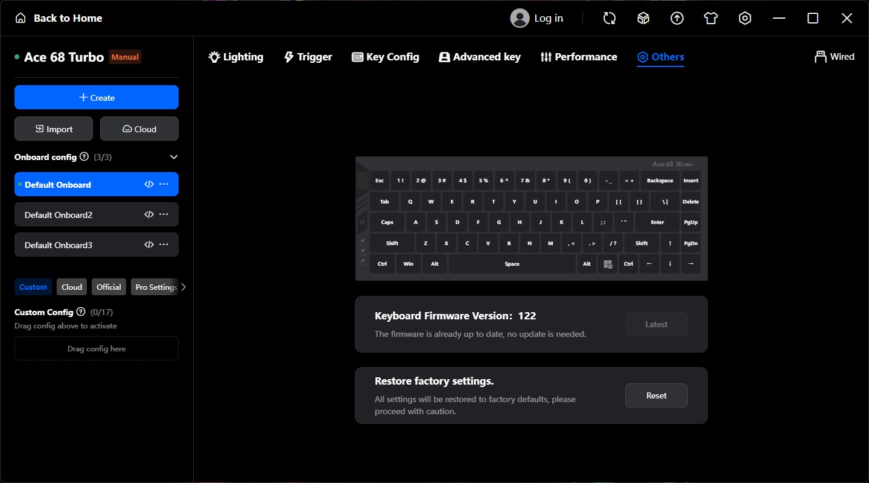The height and width of the screenshot is (483, 869).
Task: Click the "Drag config above to activate" hint
Action: pyautogui.click(x=66, y=326)
